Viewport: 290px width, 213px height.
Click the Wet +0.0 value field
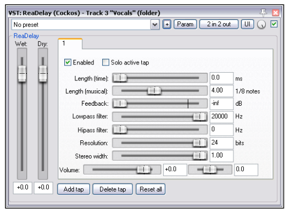point(23,188)
